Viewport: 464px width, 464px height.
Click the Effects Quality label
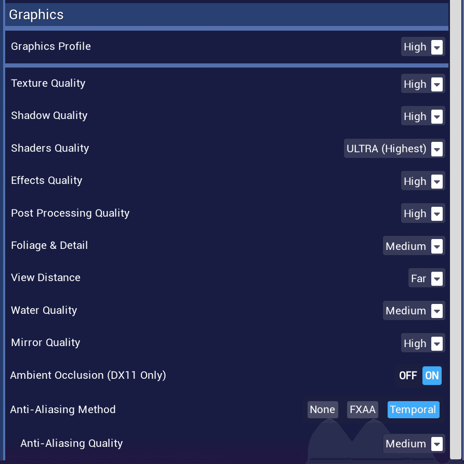pos(46,180)
